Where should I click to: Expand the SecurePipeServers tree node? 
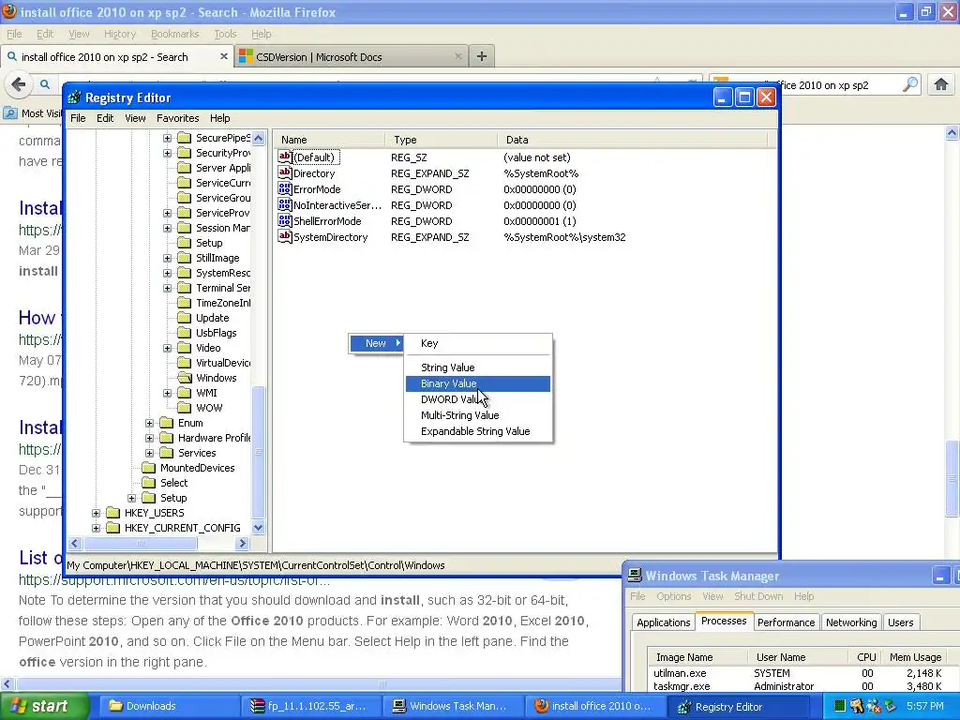(x=167, y=139)
